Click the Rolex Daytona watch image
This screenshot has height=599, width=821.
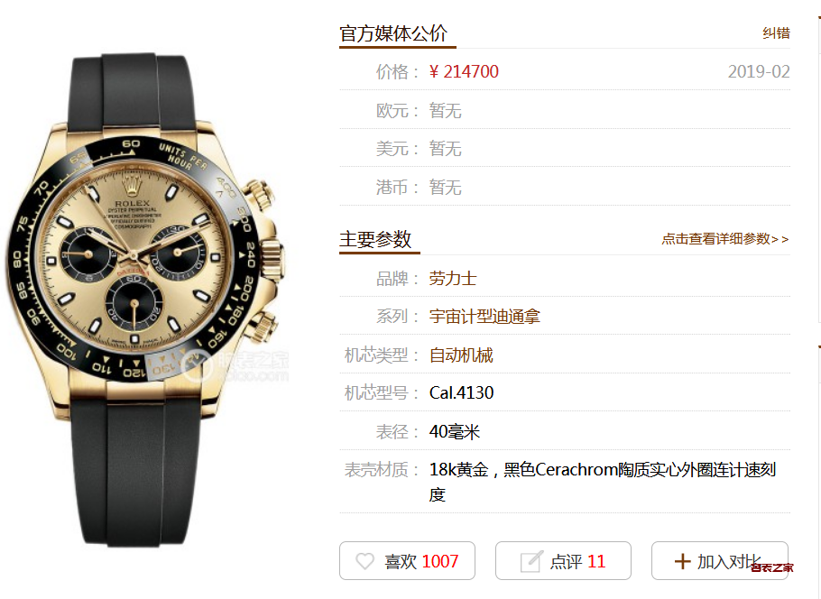pyautogui.click(x=145, y=300)
